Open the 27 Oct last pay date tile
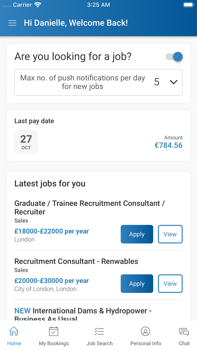 26,142
